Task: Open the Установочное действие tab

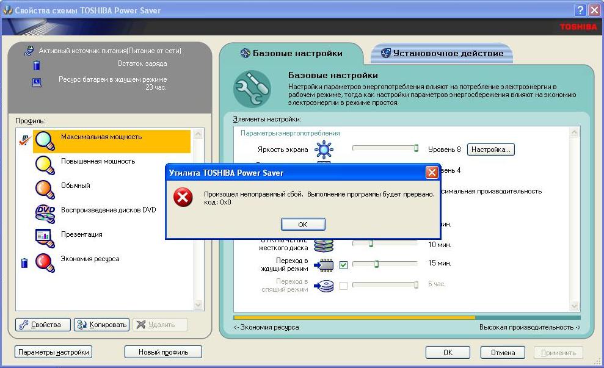Action: [442, 53]
